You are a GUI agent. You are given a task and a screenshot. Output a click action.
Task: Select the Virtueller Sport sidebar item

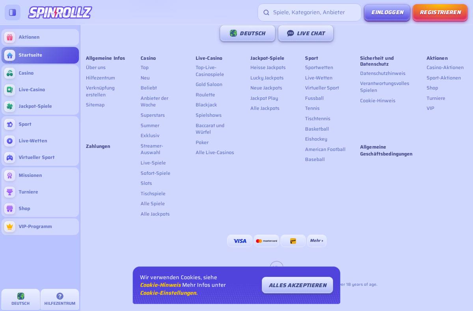40,157
